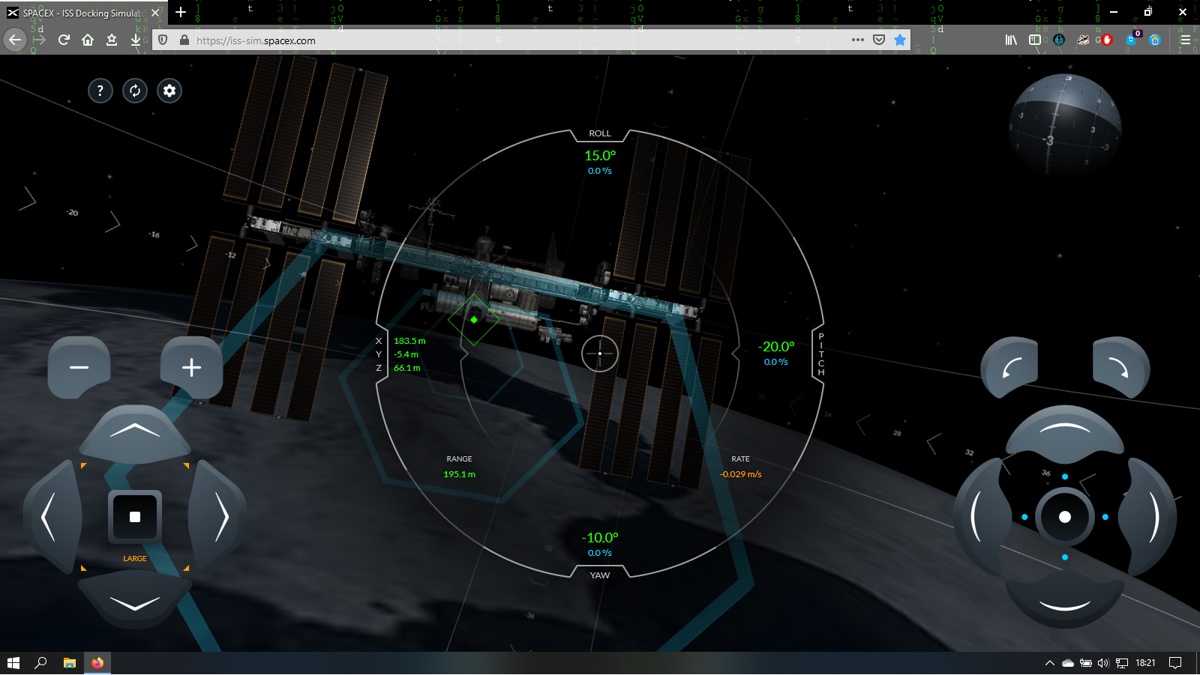View site security padlock info
The image size is (1200, 675).
(184, 40)
